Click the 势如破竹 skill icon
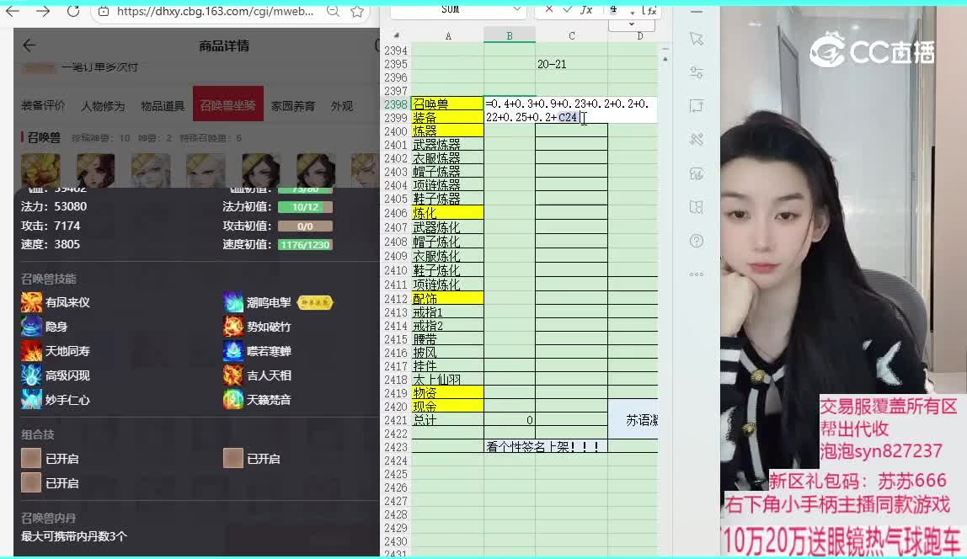Viewport: 967px width, 559px height. click(233, 327)
